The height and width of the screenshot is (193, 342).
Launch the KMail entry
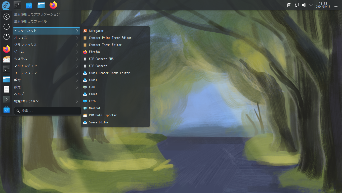click(115, 80)
